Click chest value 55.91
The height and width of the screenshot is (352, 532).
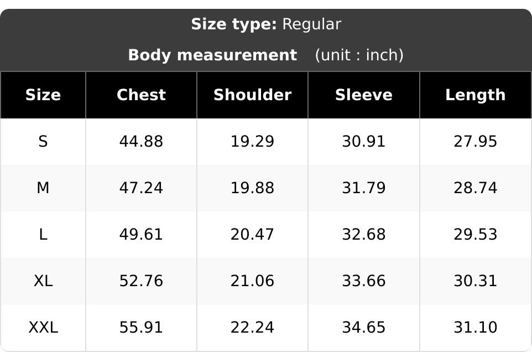pyautogui.click(x=141, y=328)
